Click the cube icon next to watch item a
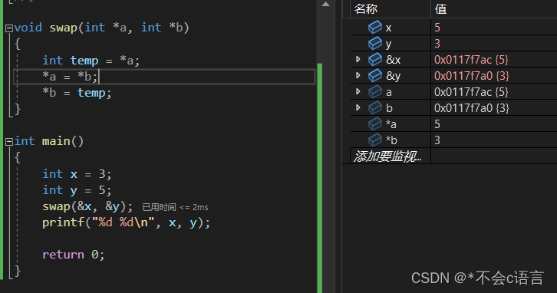The height and width of the screenshot is (293, 557). click(374, 91)
